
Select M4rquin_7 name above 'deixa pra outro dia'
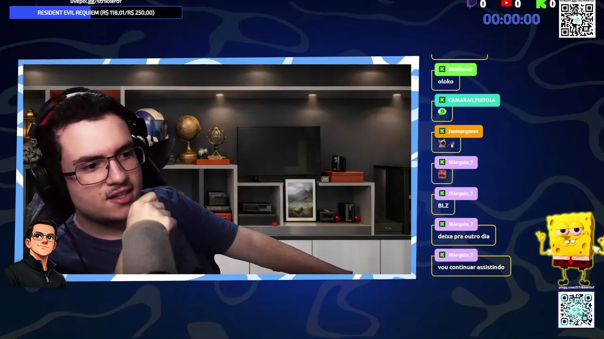[x=461, y=224]
